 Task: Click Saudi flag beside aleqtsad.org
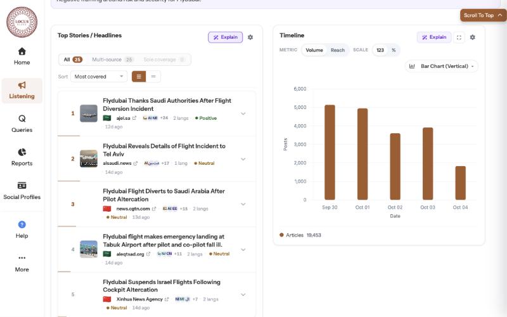(107, 254)
